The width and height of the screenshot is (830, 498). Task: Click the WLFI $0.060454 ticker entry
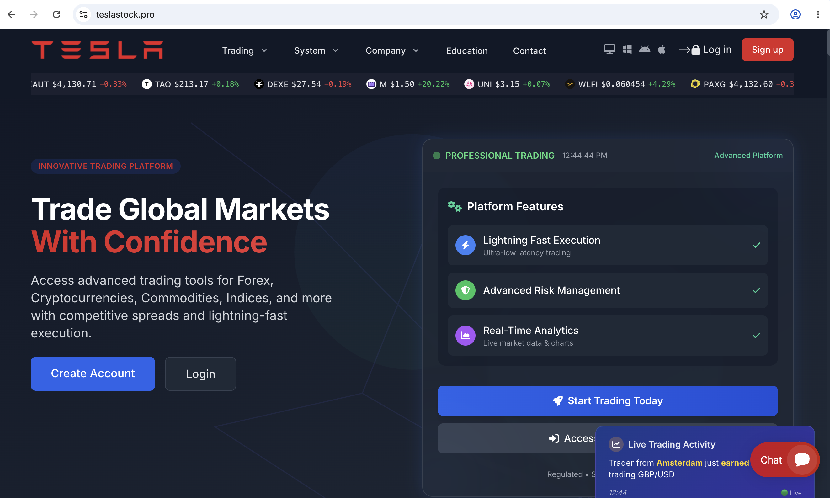(620, 84)
